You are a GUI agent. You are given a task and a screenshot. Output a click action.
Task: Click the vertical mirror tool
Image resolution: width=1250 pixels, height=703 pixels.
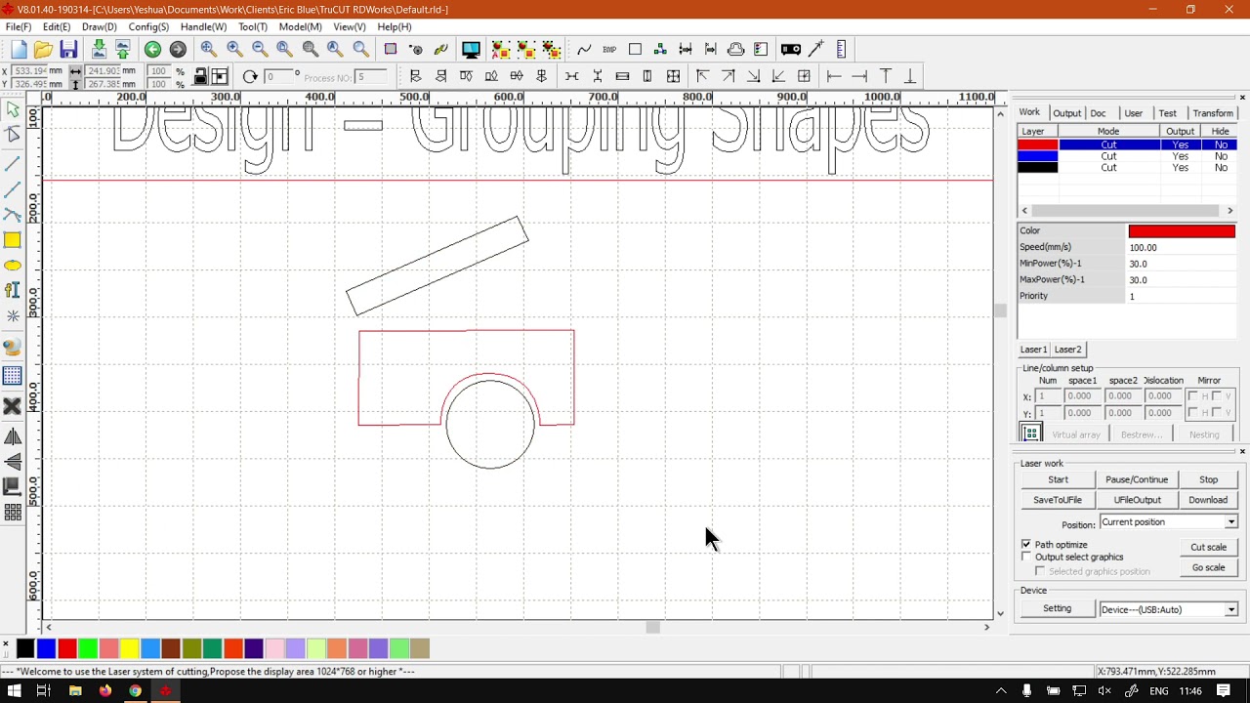click(x=13, y=462)
